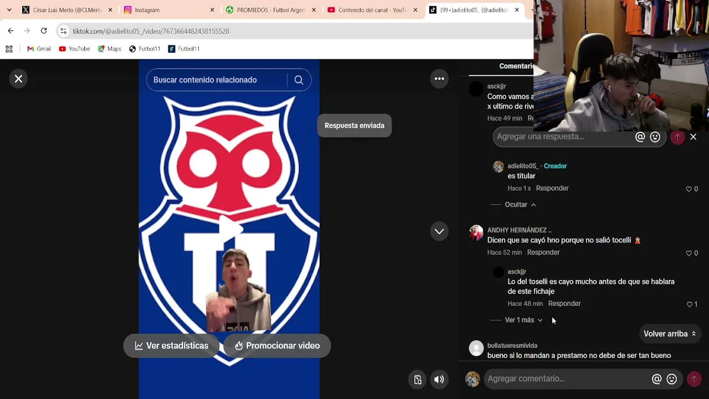Go to the next video using down chevron
This screenshot has height=399, width=709.
439,231
